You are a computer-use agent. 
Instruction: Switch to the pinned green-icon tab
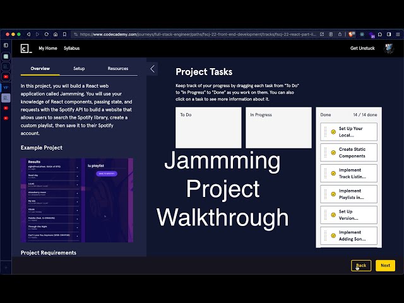point(6,56)
